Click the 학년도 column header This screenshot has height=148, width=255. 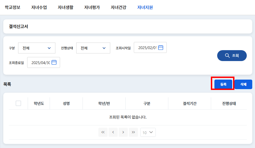pos(39,103)
